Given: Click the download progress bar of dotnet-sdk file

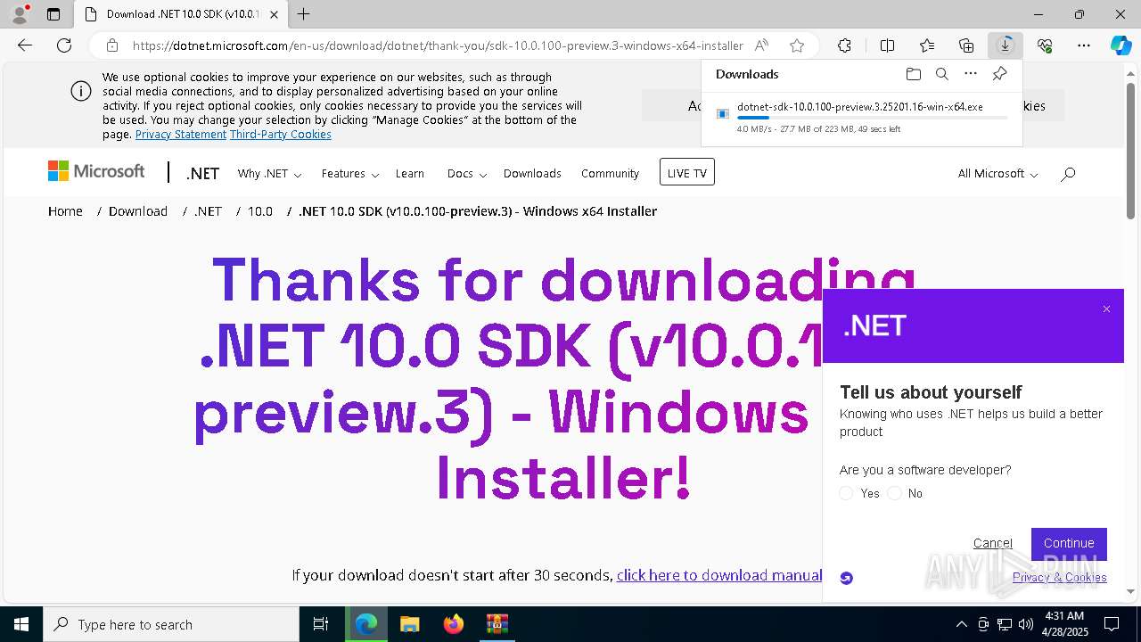Looking at the screenshot, I should (x=872, y=118).
